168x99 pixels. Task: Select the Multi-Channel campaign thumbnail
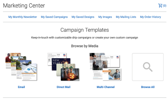pyautogui.click(x=106, y=67)
